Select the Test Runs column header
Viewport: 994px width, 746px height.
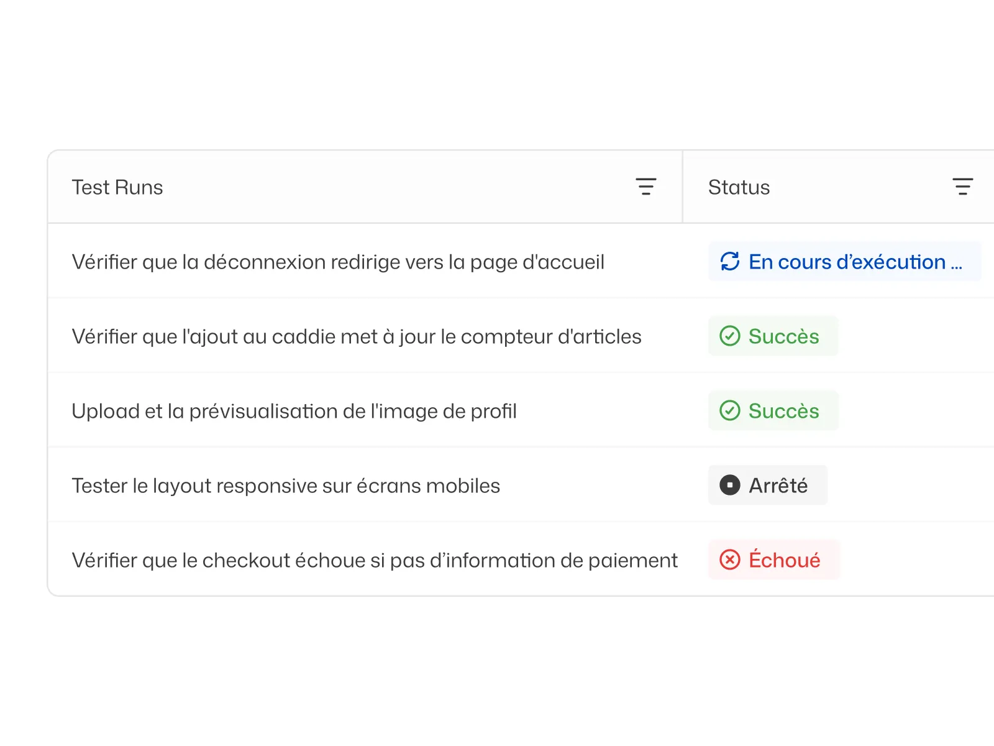pos(117,187)
